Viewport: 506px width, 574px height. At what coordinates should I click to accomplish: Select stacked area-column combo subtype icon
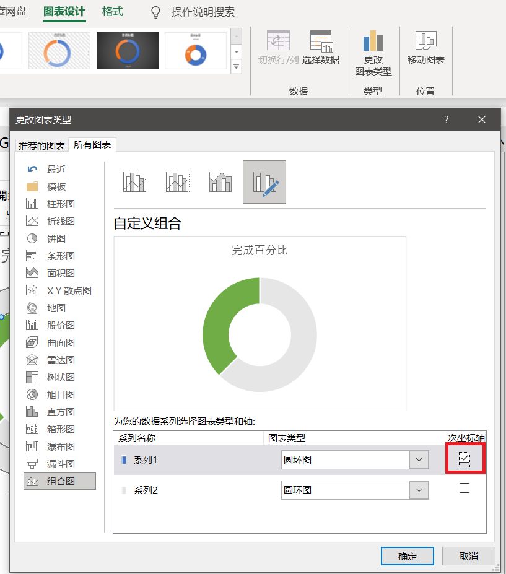[220, 182]
